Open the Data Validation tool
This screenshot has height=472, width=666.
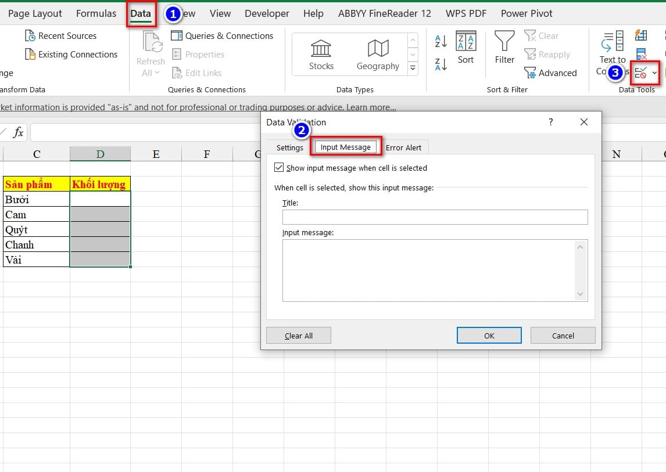642,71
